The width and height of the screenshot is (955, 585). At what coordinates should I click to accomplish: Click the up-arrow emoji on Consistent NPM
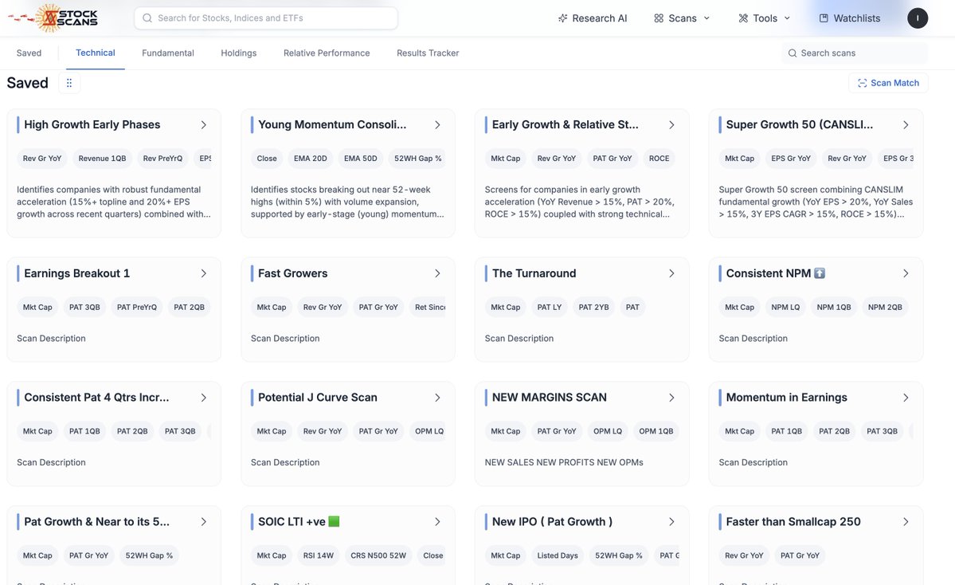pos(820,273)
